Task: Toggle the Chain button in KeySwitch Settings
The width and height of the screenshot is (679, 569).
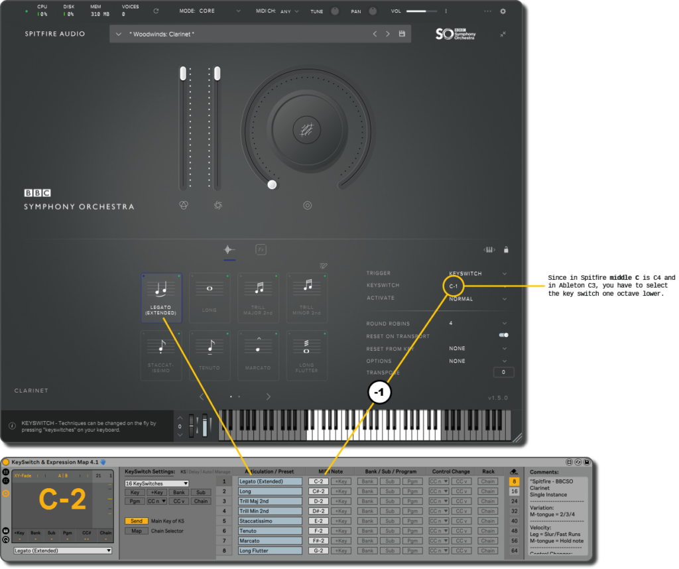Action: click(201, 501)
